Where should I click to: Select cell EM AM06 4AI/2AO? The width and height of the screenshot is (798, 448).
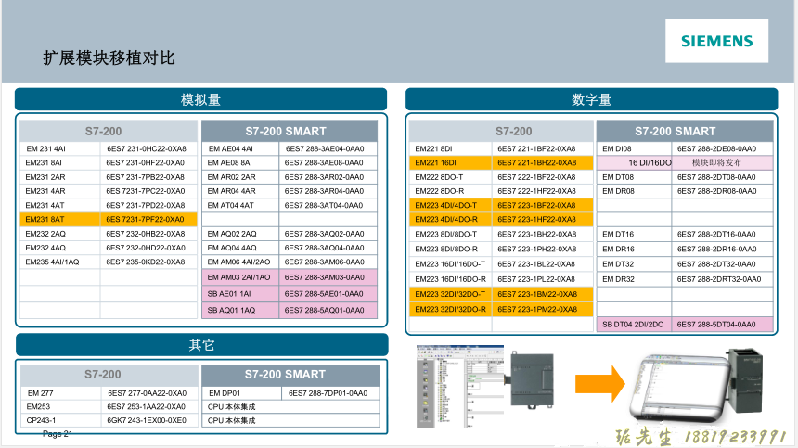[240, 262]
